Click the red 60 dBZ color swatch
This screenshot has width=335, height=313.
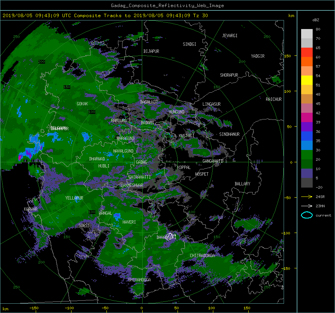pos(307,52)
